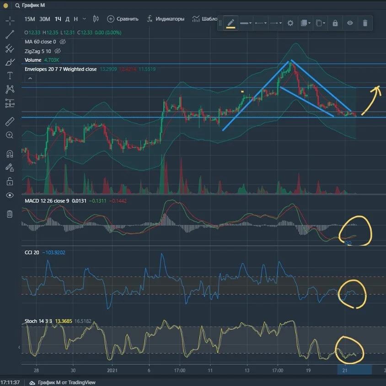The height and width of the screenshot is (386, 386).
Task: Open the line left-end style dropdown
Action: (x=261, y=23)
